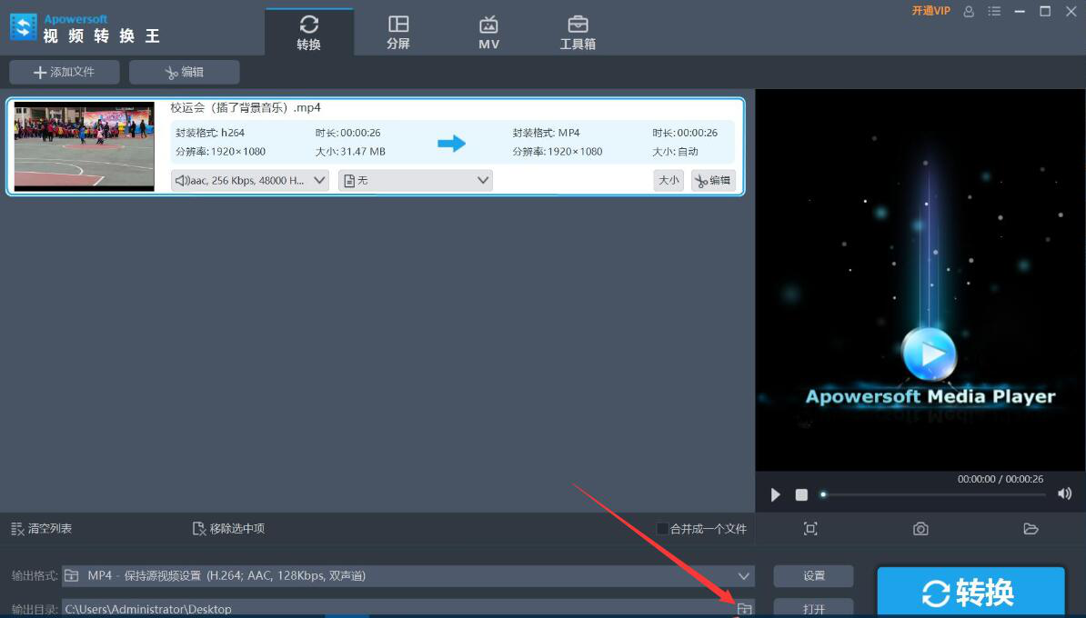The width and height of the screenshot is (1086, 618).
Task: Switch to the 分屏 tab
Action: tap(398, 33)
